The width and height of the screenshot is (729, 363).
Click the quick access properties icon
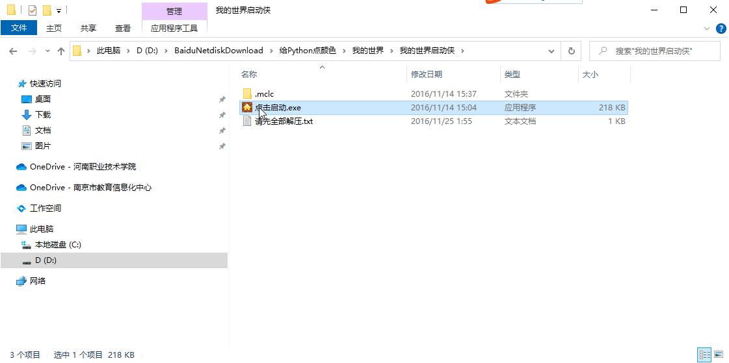[x=33, y=10]
